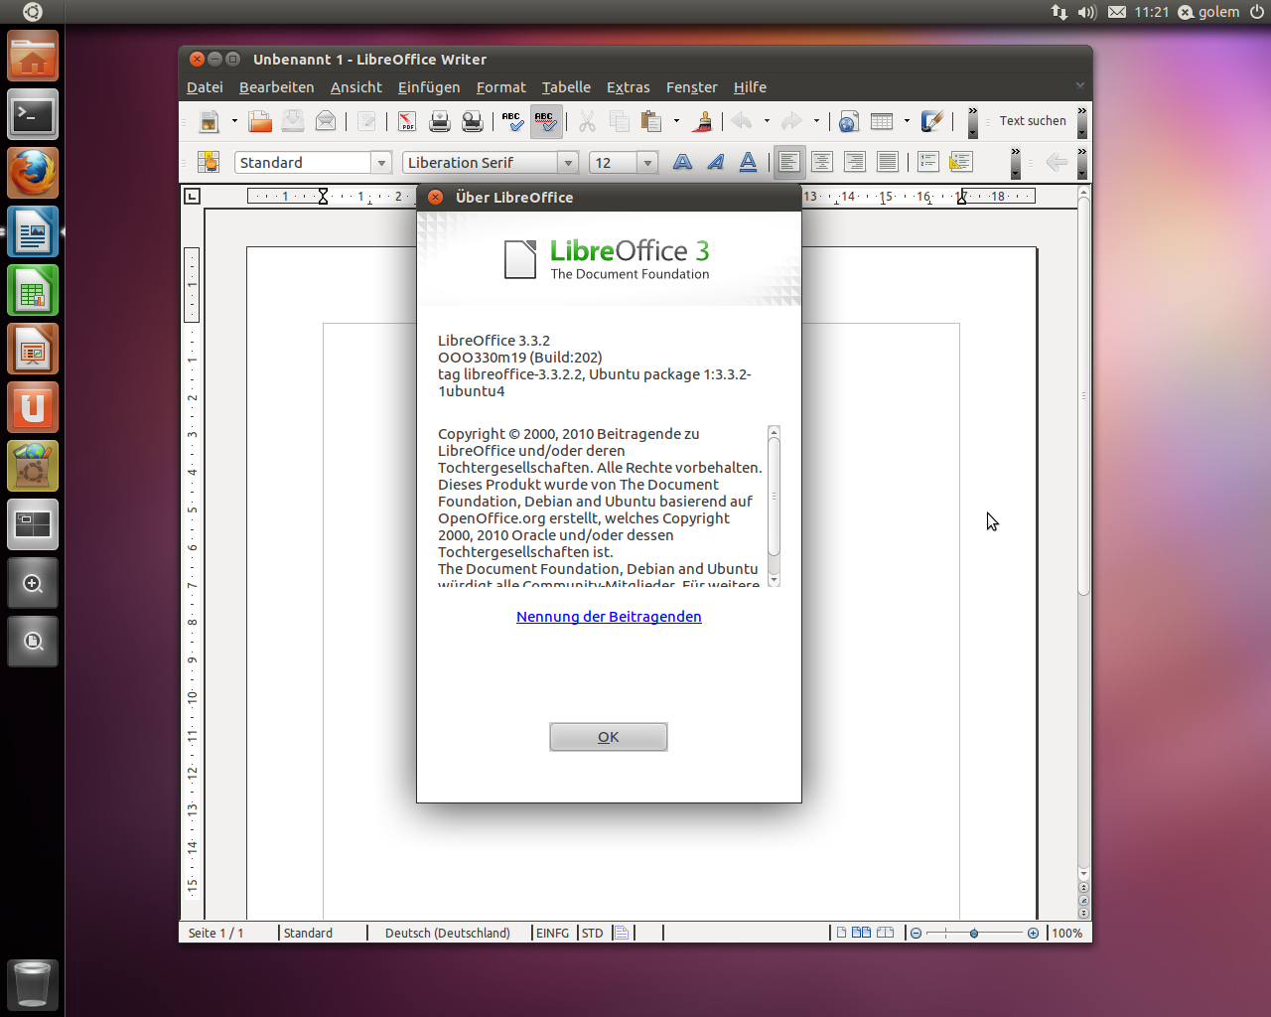Open the Page Preview icon

pos(471,120)
